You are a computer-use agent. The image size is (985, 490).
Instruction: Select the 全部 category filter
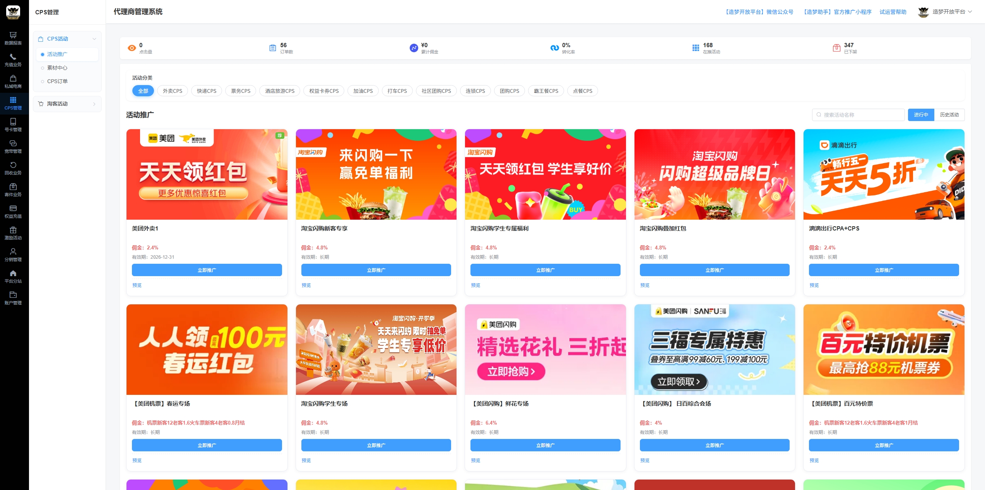click(x=143, y=91)
